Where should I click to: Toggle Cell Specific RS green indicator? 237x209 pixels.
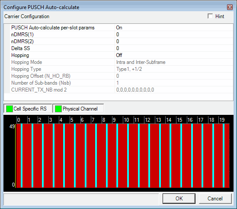(10, 109)
